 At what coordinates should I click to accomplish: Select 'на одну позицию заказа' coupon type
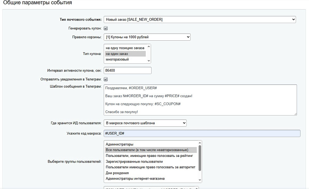click(x=125, y=48)
